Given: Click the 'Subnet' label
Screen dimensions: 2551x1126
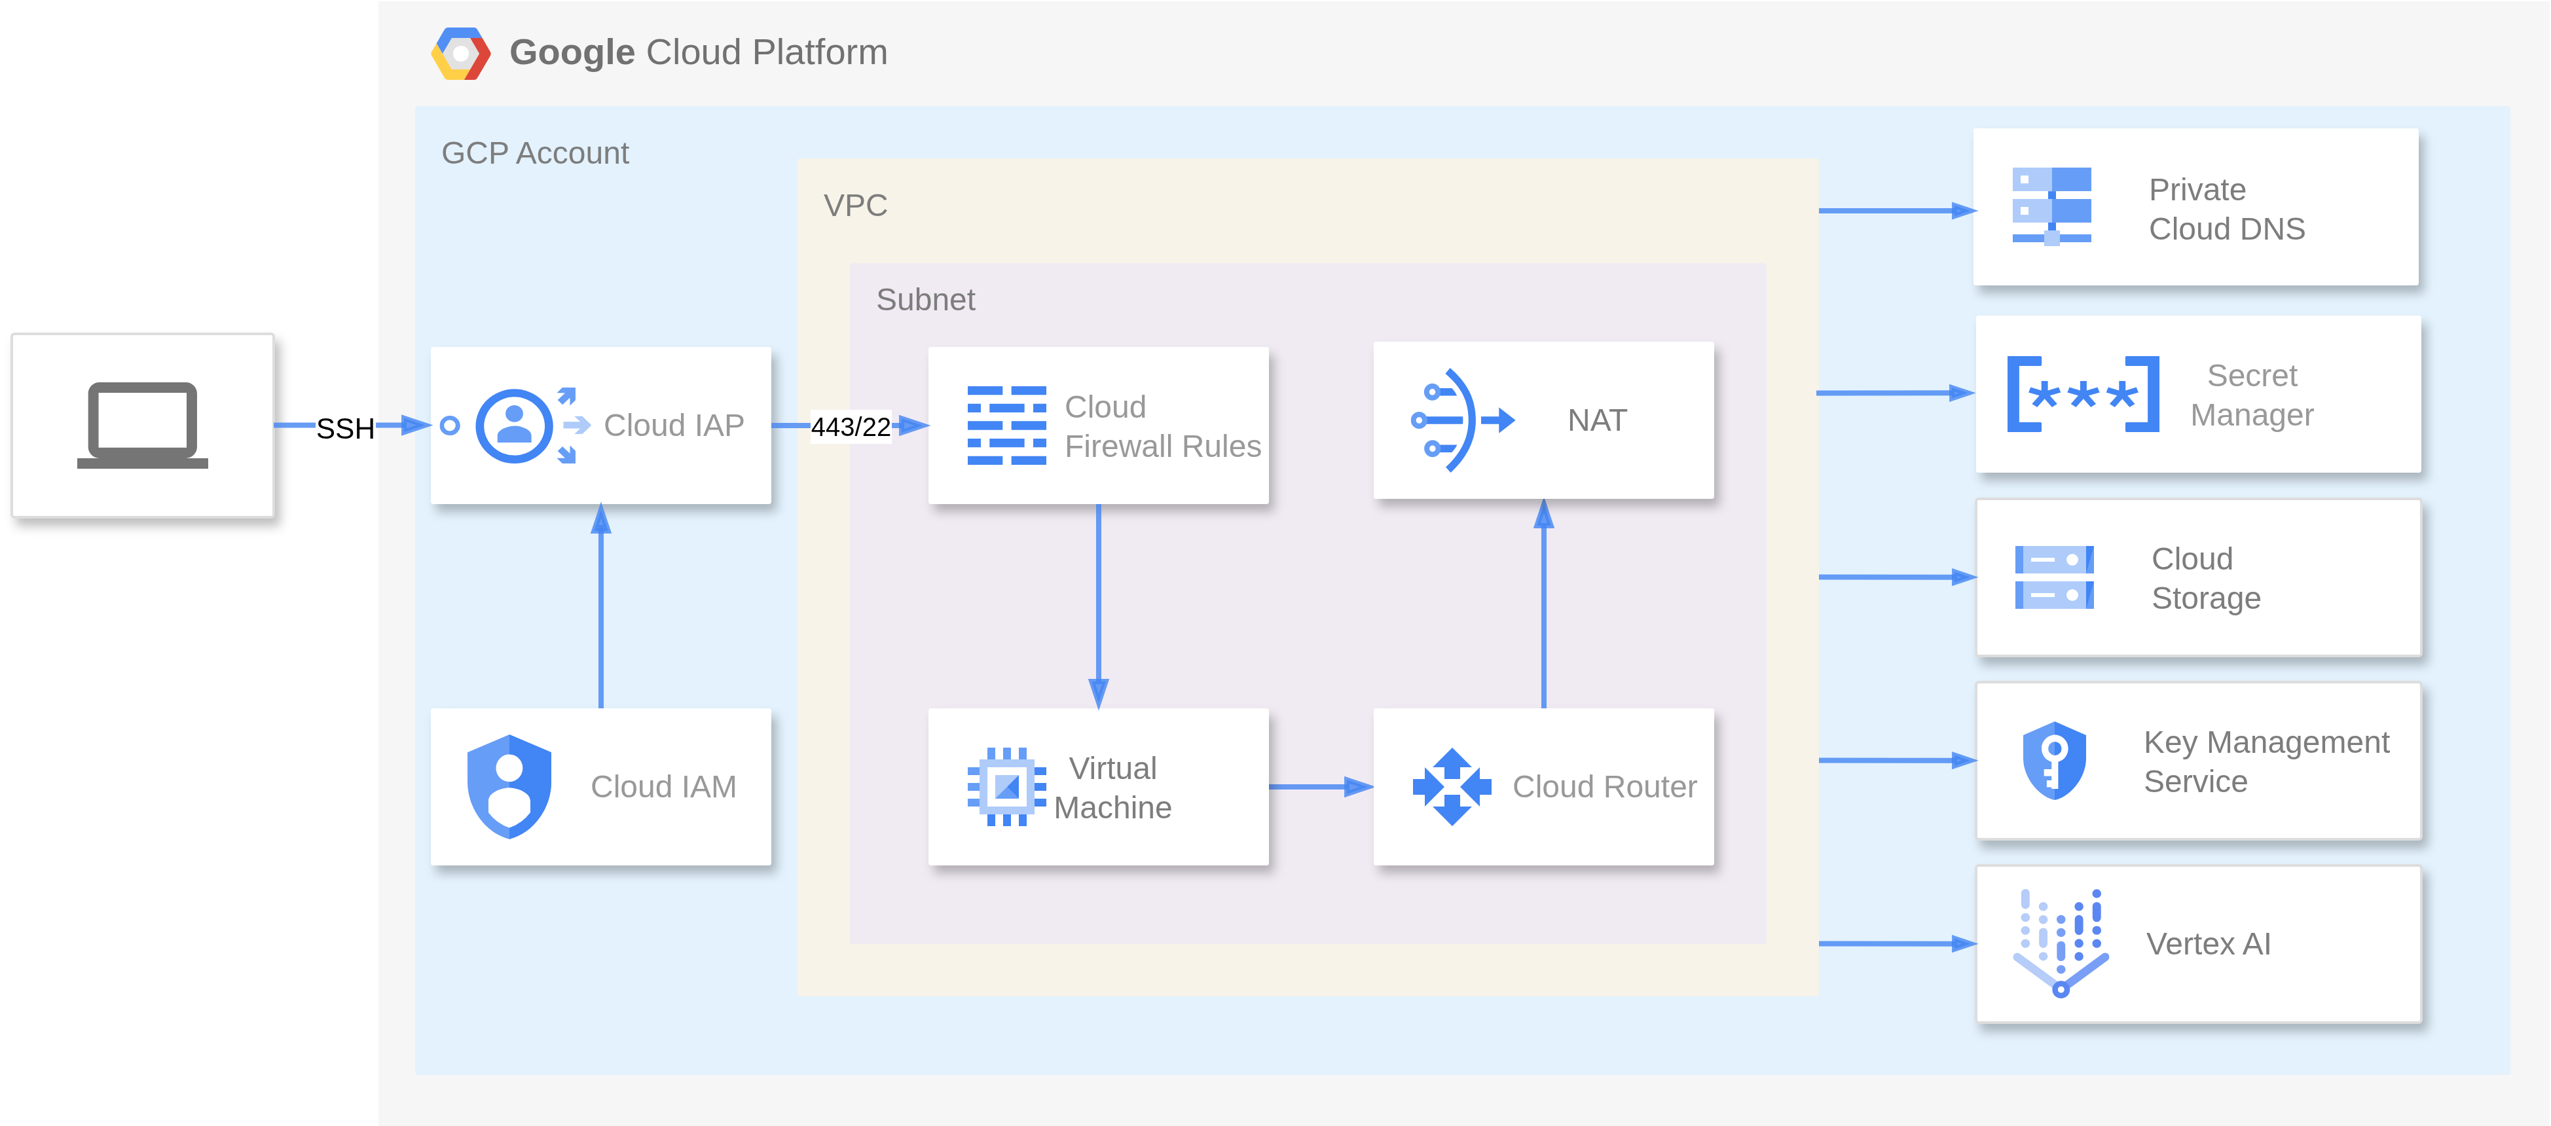Looking at the screenshot, I should tap(925, 300).
